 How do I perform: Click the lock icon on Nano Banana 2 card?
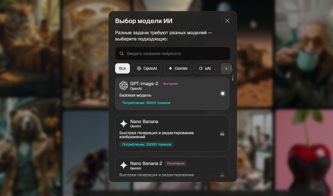[222, 175]
